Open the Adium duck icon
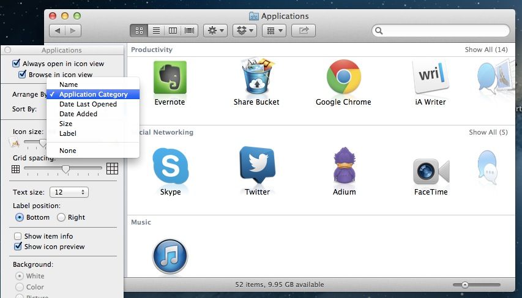 [x=344, y=165]
